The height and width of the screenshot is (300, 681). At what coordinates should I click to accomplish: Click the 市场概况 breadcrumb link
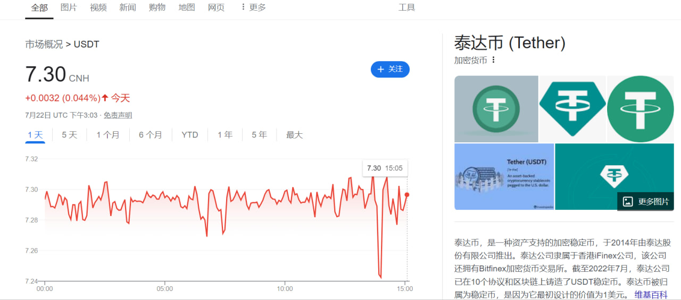[44, 44]
